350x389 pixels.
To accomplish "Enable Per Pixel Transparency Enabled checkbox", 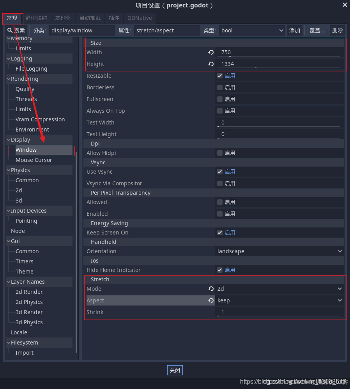I will [219, 213].
